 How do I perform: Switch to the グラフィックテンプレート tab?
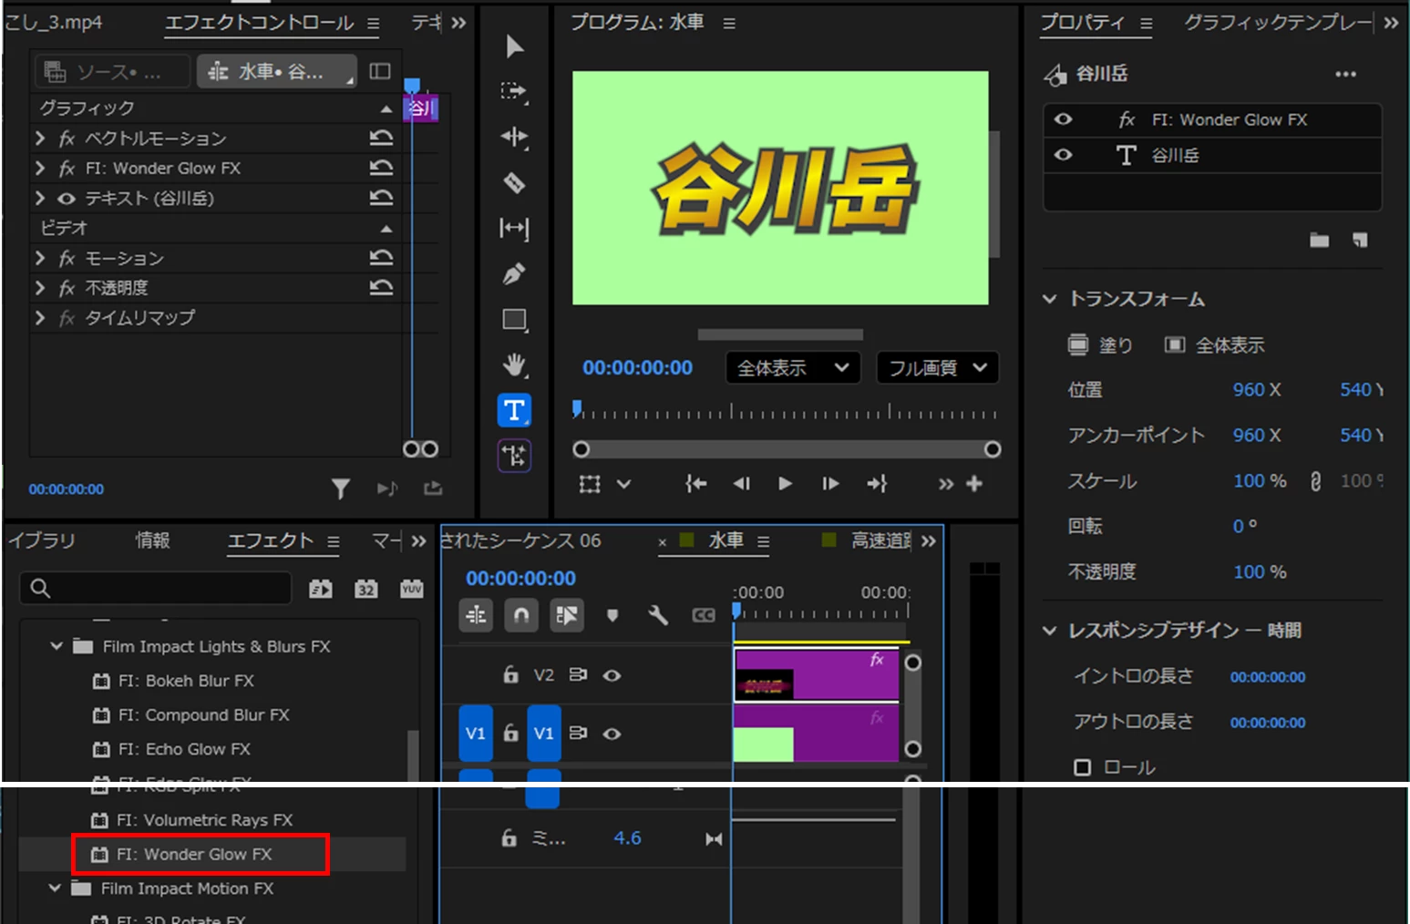1279,23
